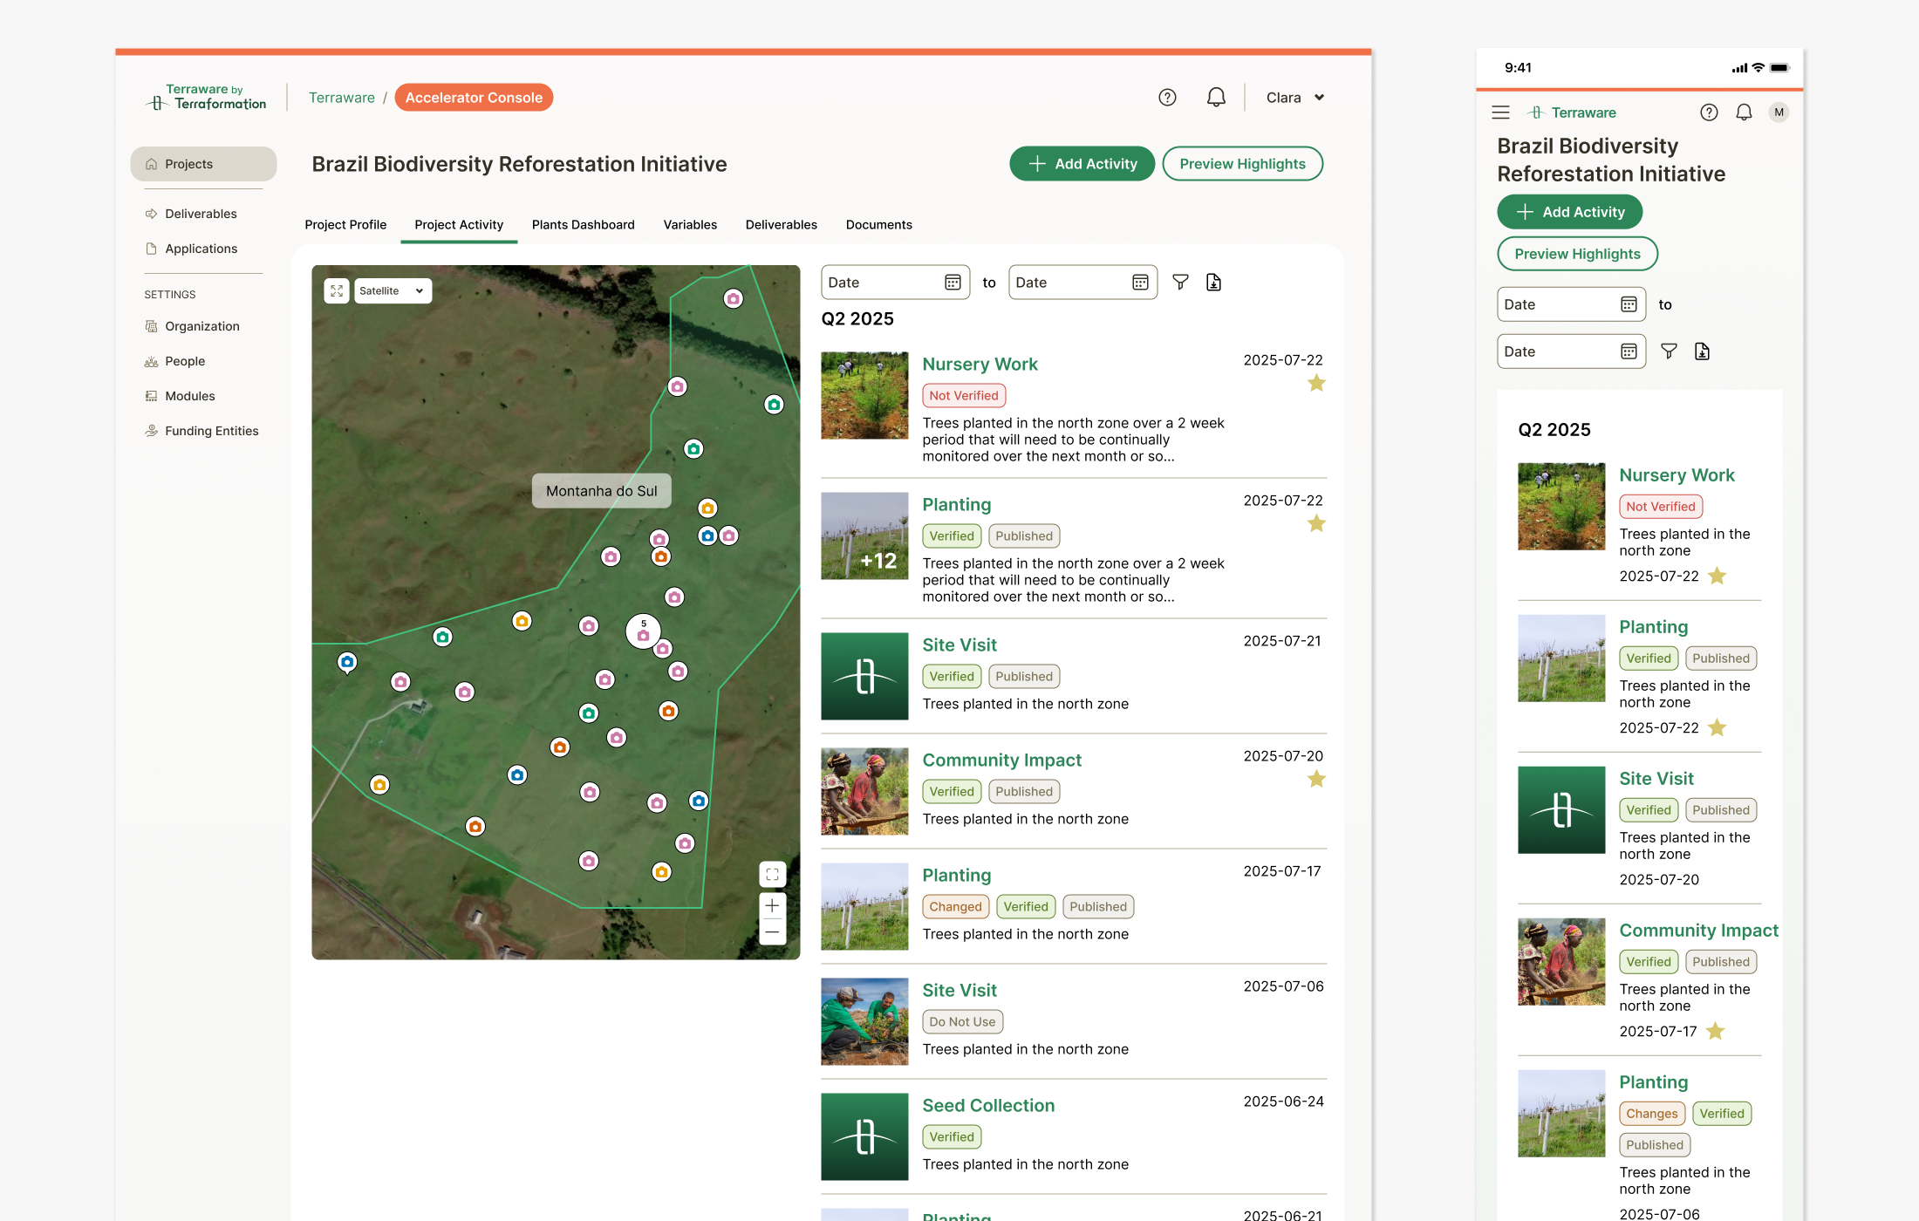Image resolution: width=1919 pixels, height=1221 pixels.
Task: Toggle mobile star next to 2025-07-17 date
Action: point(1715,1032)
